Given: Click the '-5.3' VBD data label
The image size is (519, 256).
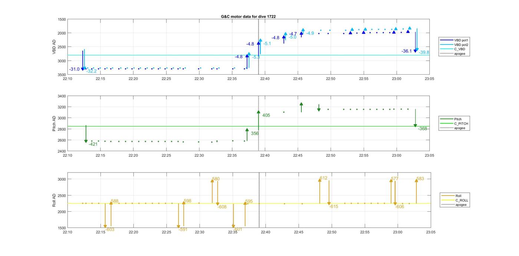Looking at the screenshot, I should click(x=256, y=57).
